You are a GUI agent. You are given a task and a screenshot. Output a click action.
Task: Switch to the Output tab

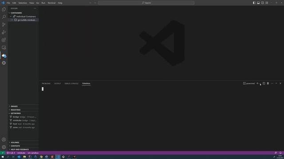[x=57, y=83]
